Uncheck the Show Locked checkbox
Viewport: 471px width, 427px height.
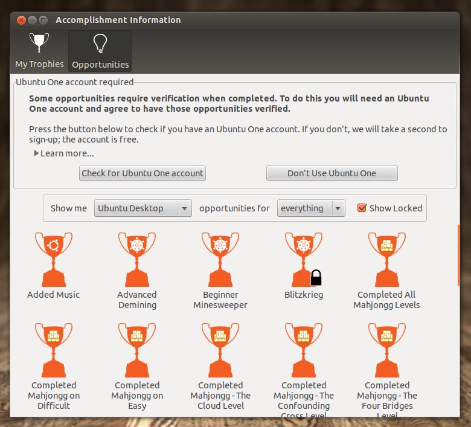pos(362,208)
